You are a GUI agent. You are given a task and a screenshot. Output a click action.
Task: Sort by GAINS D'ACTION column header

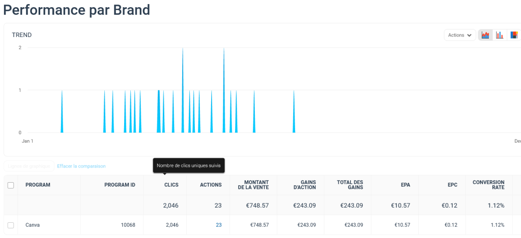coord(305,185)
